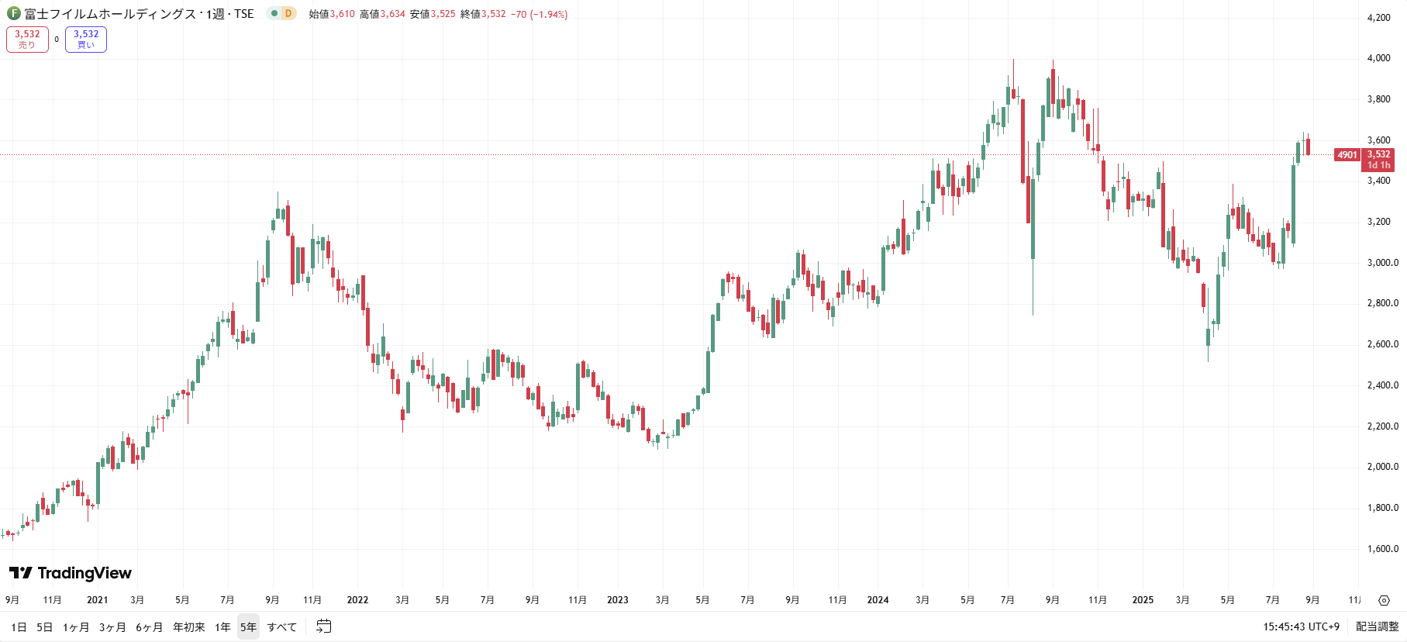Select the 3ヶ月 time range

click(112, 626)
